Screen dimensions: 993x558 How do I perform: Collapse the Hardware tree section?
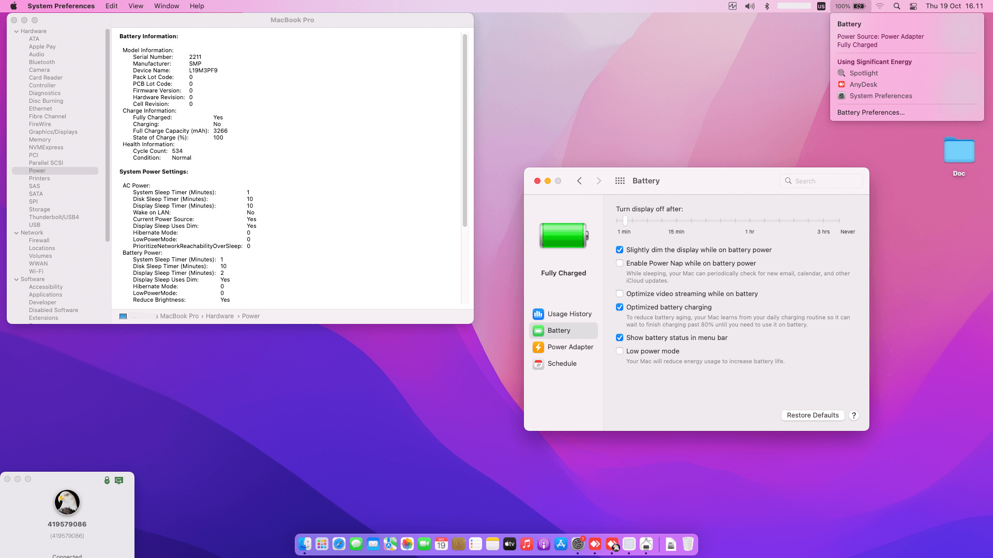coord(17,32)
